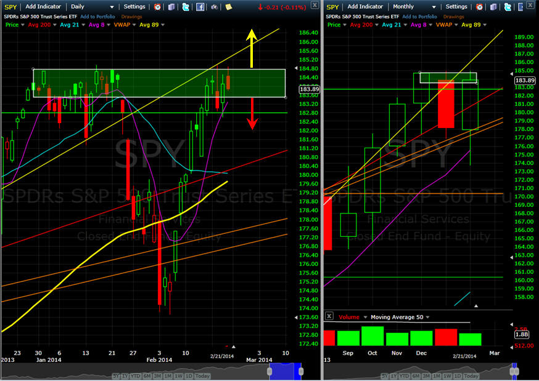This screenshot has width=539, height=381.
Task: Select 1W range in Daily chart
Action: click(178, 376)
